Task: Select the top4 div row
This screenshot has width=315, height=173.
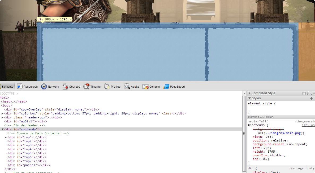Action: click(27, 149)
